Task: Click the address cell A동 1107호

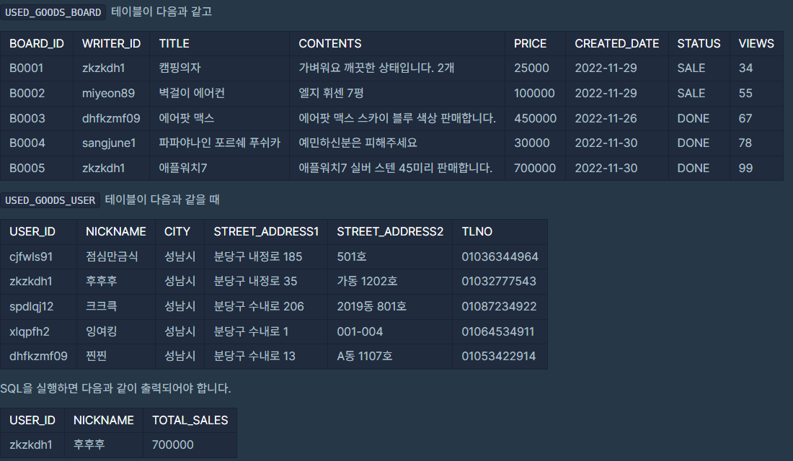Action: tap(390, 356)
